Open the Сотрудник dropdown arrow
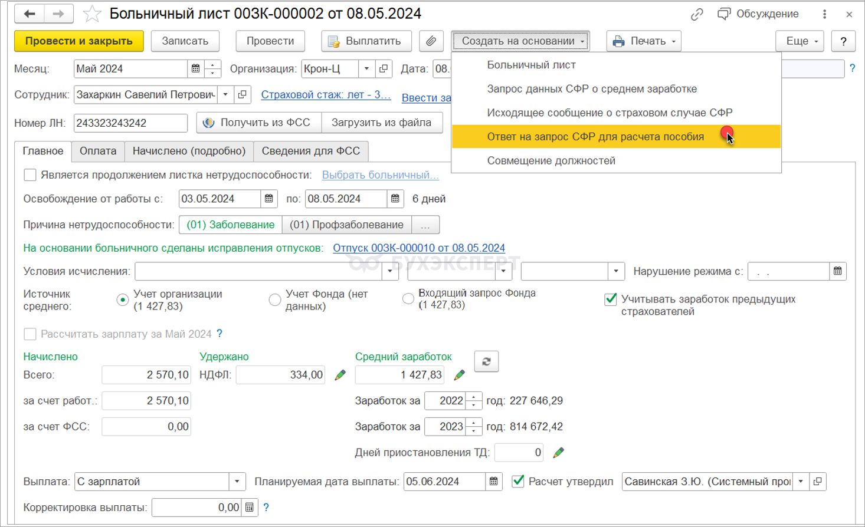 pyautogui.click(x=225, y=95)
